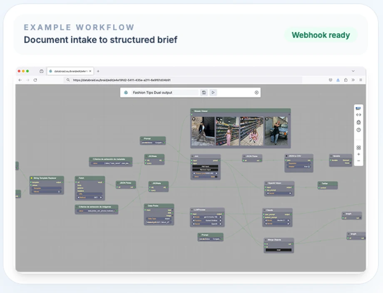Viewport: 383px width, 293px height.
Task: Toggle the false switch in the Join node
Action: point(216,177)
